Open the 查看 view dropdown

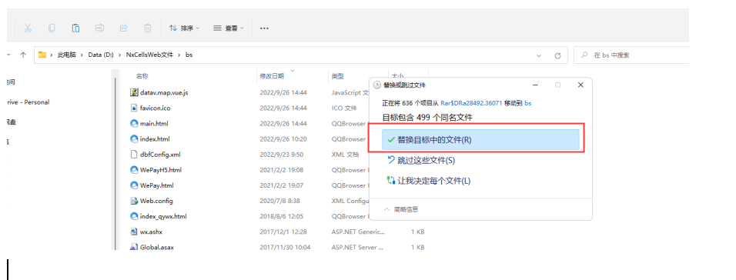(229, 28)
